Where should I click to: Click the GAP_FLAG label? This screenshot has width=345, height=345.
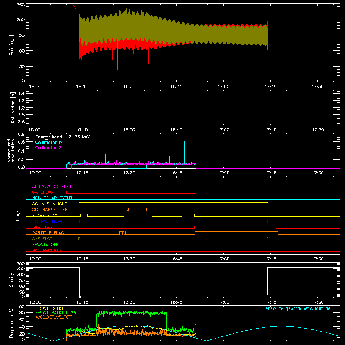coord(42,192)
